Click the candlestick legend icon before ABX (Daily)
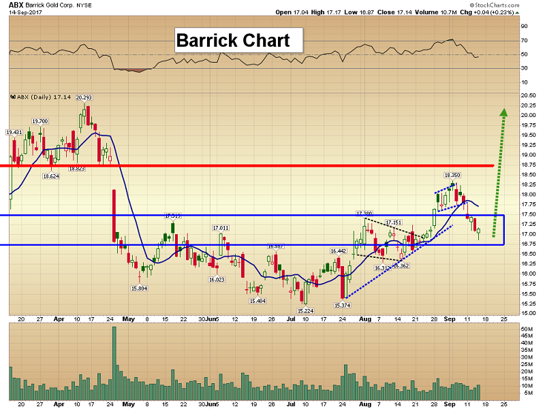The height and width of the screenshot is (409, 545). point(13,97)
